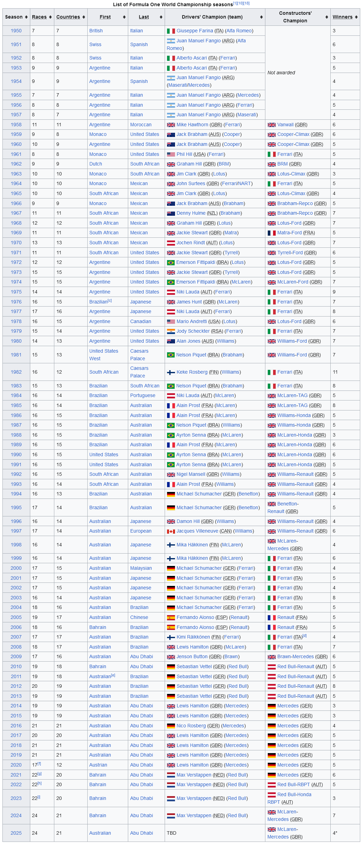Screen dimensions: 363x845
Task: Open Giuseppe Farina driver page
Action: tap(195, 31)
